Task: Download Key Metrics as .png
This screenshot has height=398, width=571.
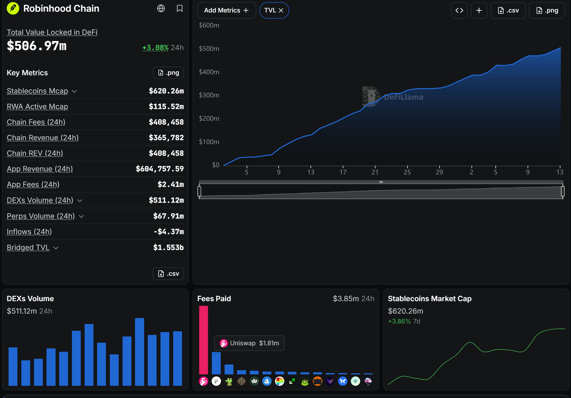Action: click(x=168, y=73)
